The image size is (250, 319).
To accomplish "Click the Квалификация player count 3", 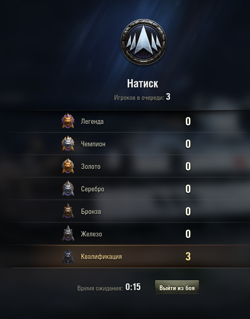I will click(188, 256).
